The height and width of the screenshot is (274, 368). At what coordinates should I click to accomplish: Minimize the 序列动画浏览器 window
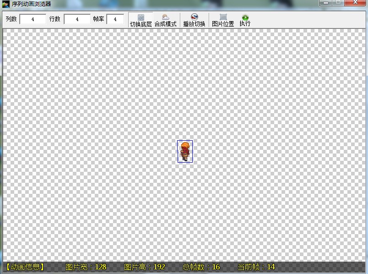[x=326, y=3]
